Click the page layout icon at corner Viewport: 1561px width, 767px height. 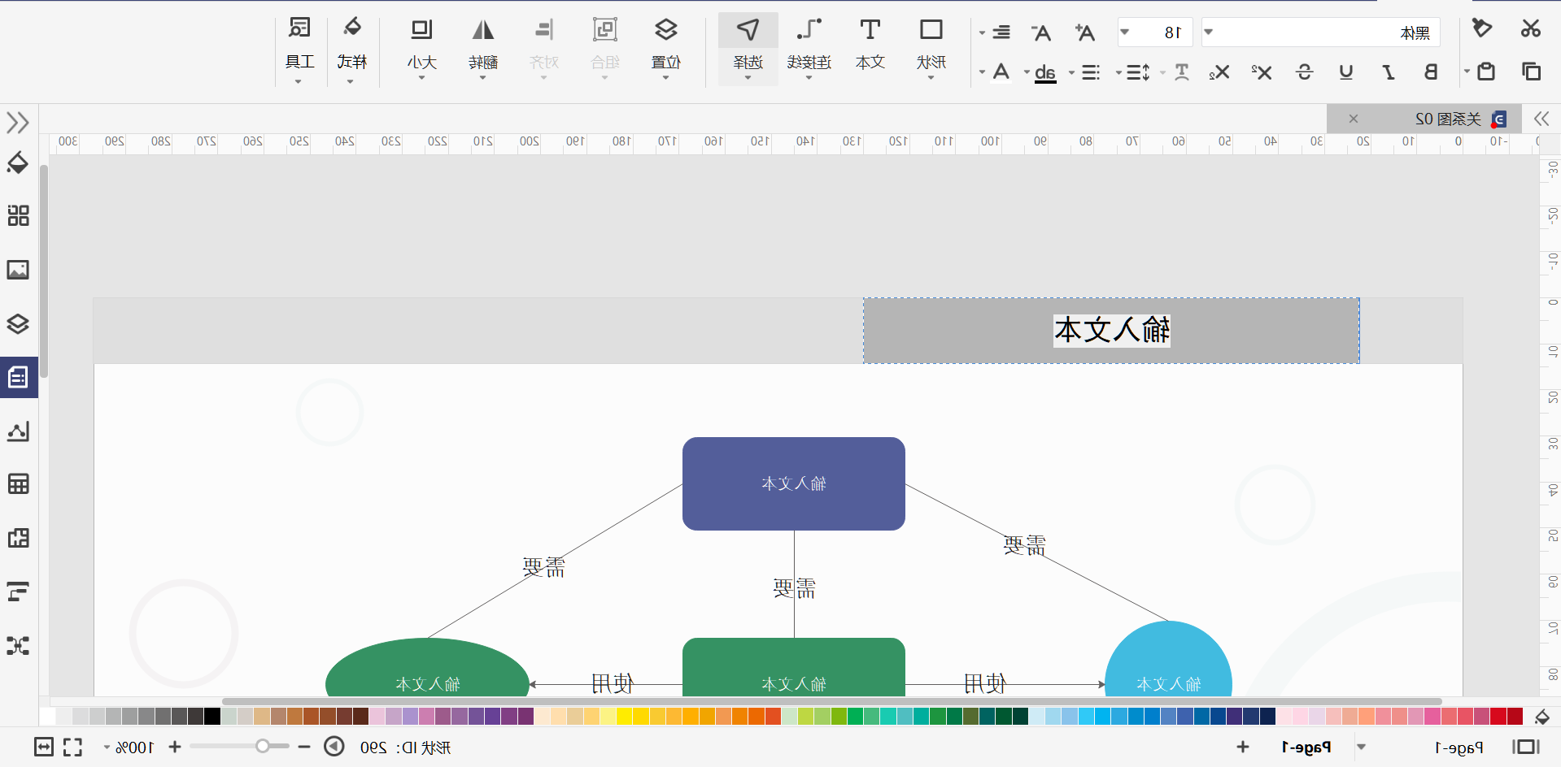pos(1526,747)
